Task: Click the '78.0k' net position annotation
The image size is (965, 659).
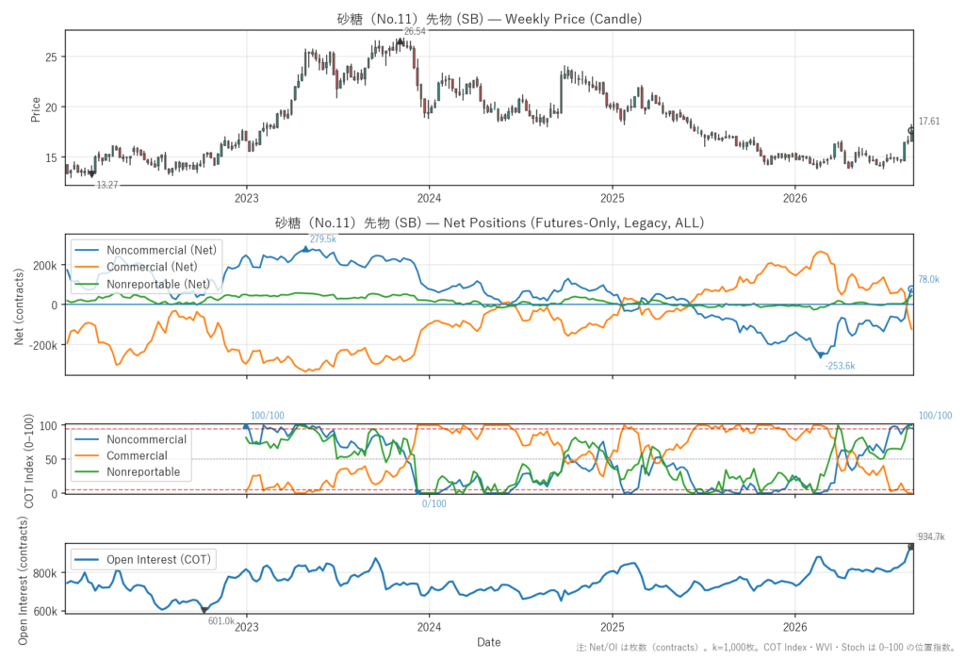Action: 928,280
